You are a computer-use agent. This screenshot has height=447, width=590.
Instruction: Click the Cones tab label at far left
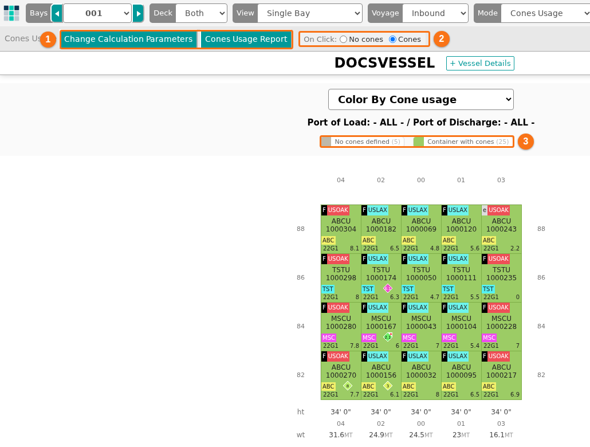(21, 39)
